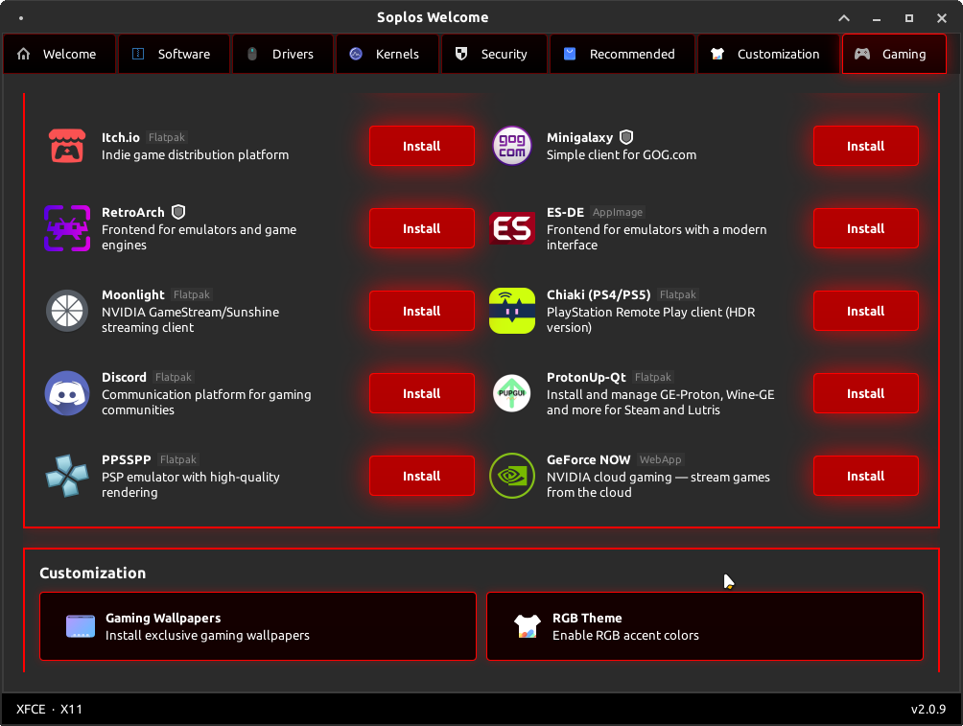
Task: Click the Flatpak tag next to Moonlight
Action: [192, 294]
